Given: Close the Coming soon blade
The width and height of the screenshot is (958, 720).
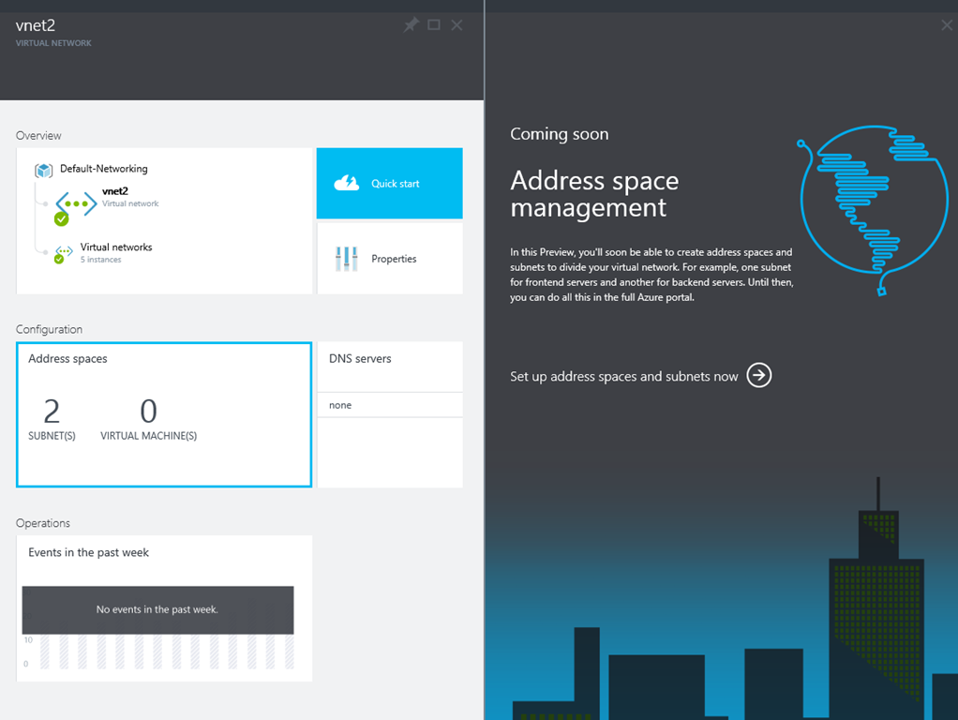Looking at the screenshot, I should (947, 25).
